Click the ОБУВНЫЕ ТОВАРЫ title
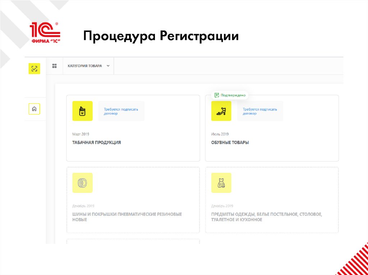 [x=230, y=142]
